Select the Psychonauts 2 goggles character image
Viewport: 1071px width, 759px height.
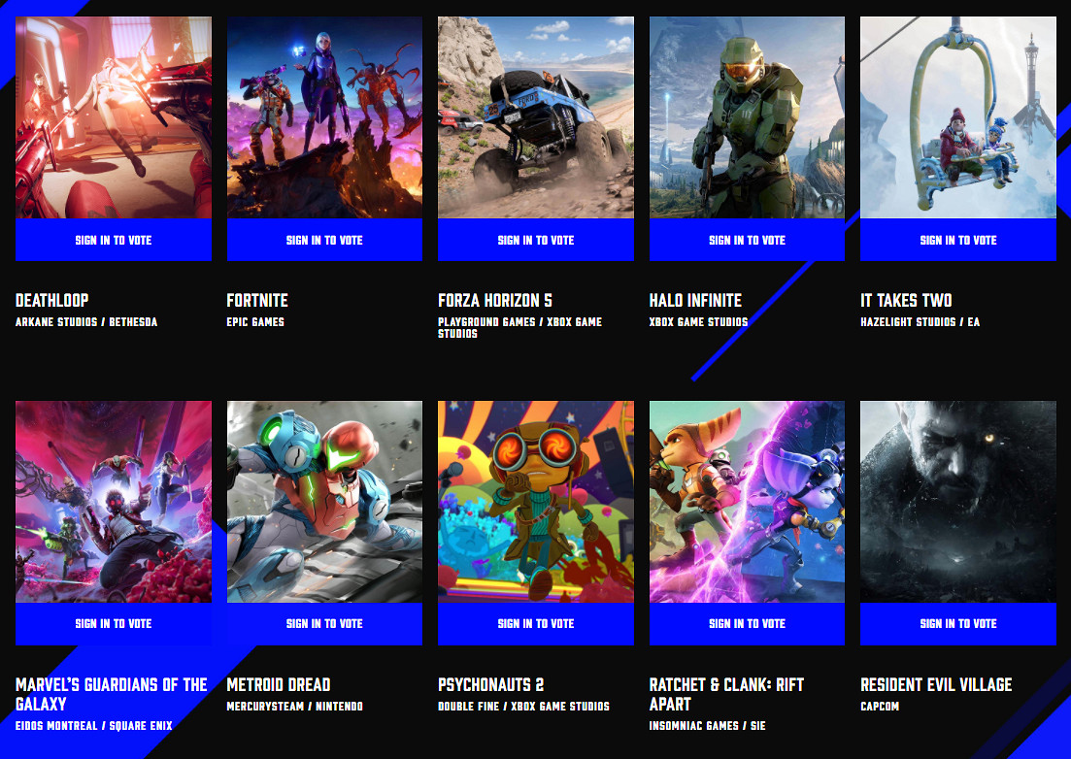pyautogui.click(x=536, y=502)
